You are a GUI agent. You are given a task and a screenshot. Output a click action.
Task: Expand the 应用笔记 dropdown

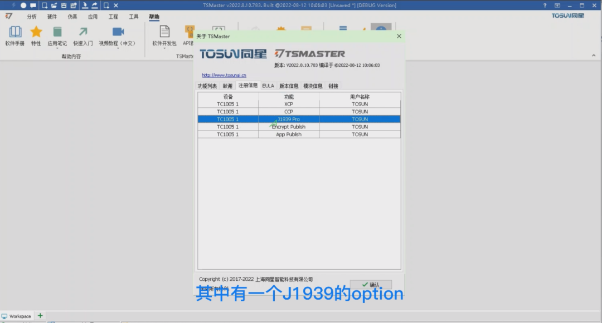[57, 48]
